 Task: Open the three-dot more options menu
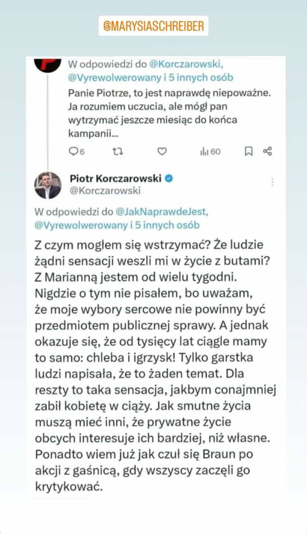pyautogui.click(x=273, y=182)
